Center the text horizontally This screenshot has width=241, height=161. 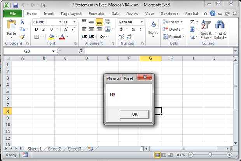click(92, 29)
